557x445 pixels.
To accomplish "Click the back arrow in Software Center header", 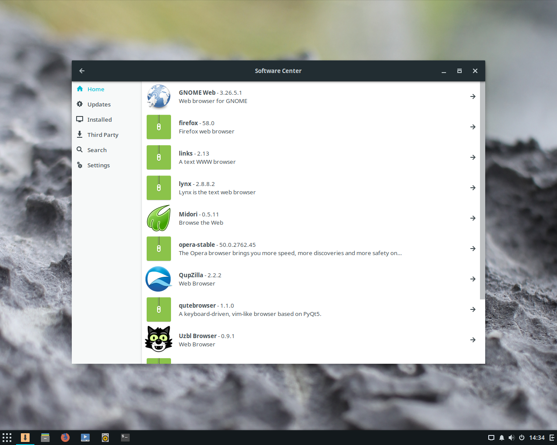I will (x=82, y=71).
